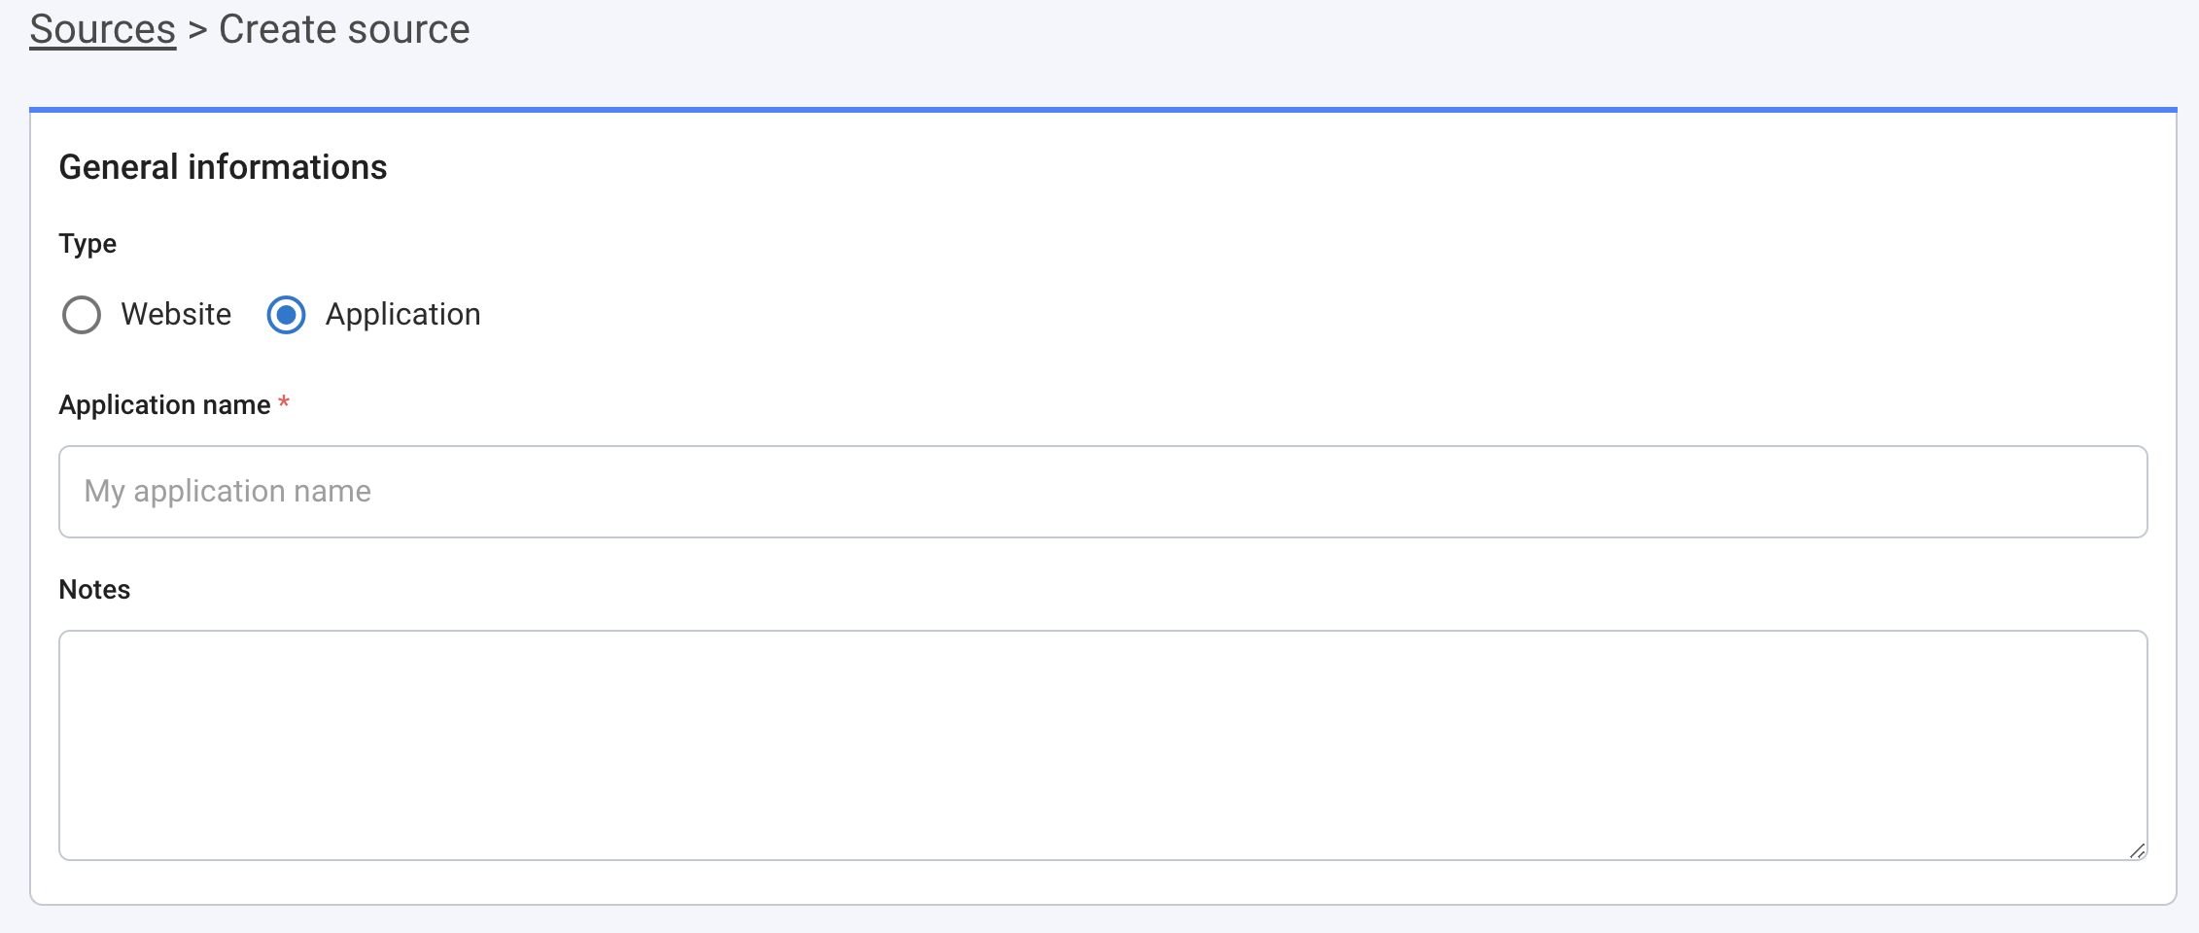Click the Website option label text

pyautogui.click(x=176, y=315)
